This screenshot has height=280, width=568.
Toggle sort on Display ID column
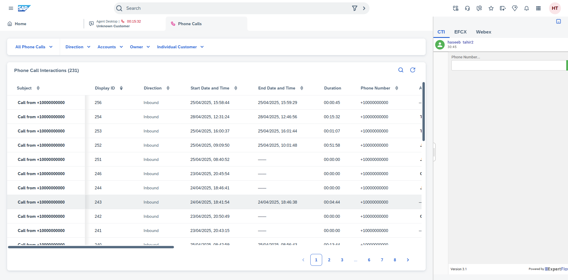[121, 88]
